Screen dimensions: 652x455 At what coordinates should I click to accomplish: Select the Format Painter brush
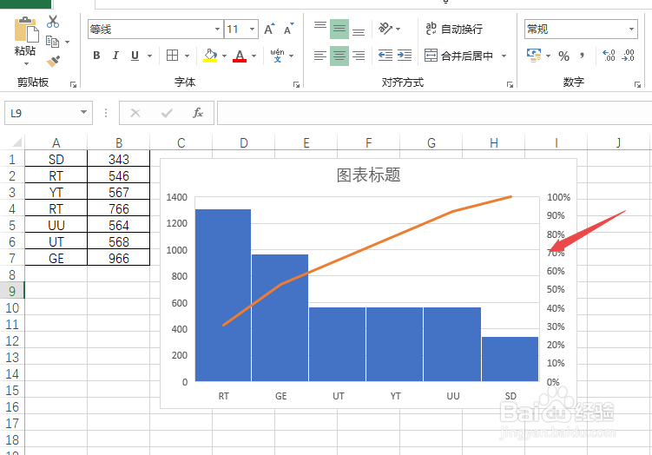tap(53, 61)
